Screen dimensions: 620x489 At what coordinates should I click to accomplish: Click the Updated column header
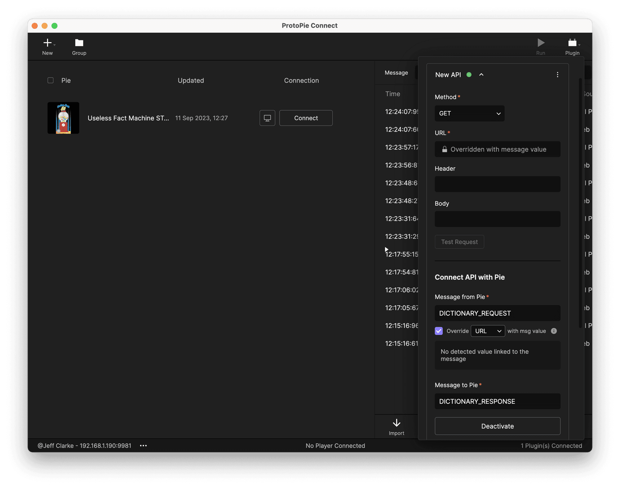(191, 80)
